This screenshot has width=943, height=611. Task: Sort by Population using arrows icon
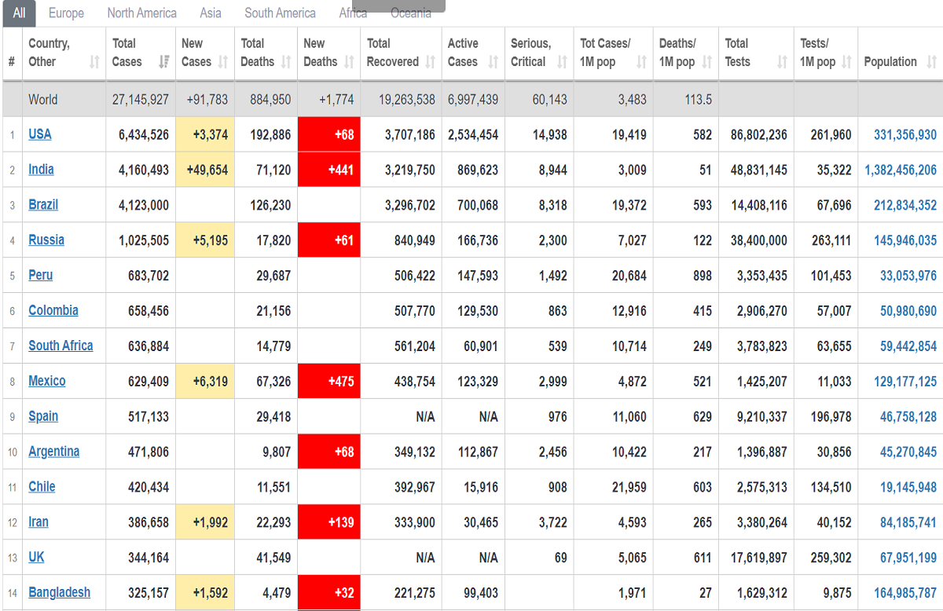tap(931, 62)
